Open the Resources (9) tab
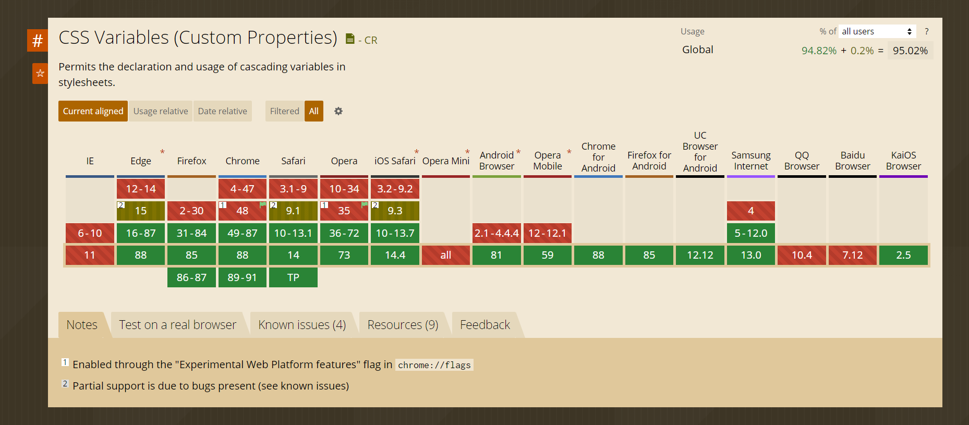969x425 pixels. click(x=403, y=325)
